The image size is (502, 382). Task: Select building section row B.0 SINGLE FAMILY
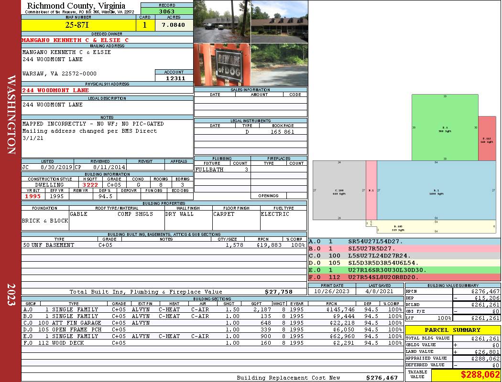212,316
